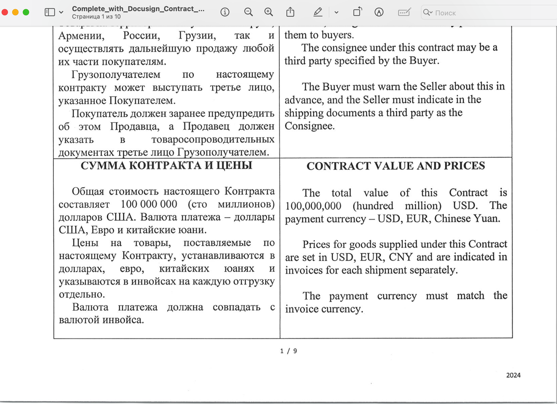
Task: Open the Get Info inspector
Action: pos(225,13)
